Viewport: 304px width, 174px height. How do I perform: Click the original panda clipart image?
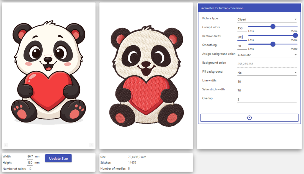(x=48, y=72)
